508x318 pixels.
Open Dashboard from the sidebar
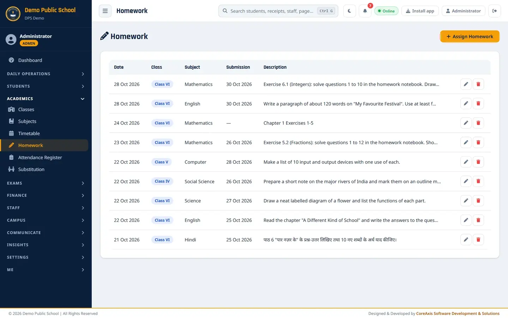point(44,60)
